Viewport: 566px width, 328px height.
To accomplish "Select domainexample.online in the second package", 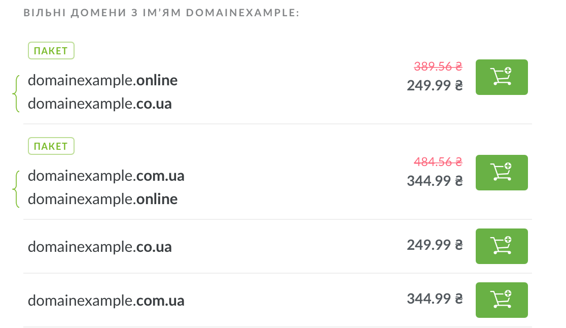I will click(x=102, y=199).
